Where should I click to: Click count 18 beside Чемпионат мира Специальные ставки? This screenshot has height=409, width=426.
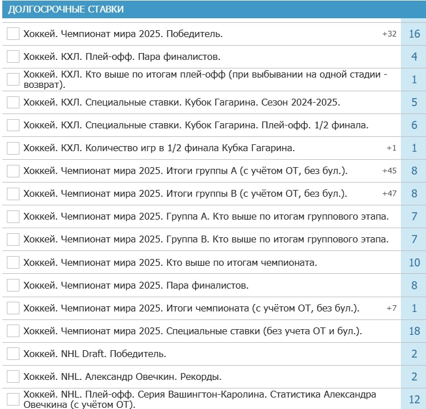point(415,331)
